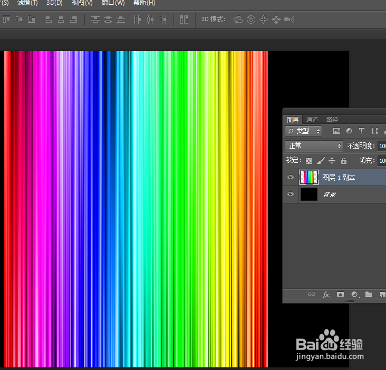
Task: Filter layers by adjustment layers icon
Action: click(349, 131)
